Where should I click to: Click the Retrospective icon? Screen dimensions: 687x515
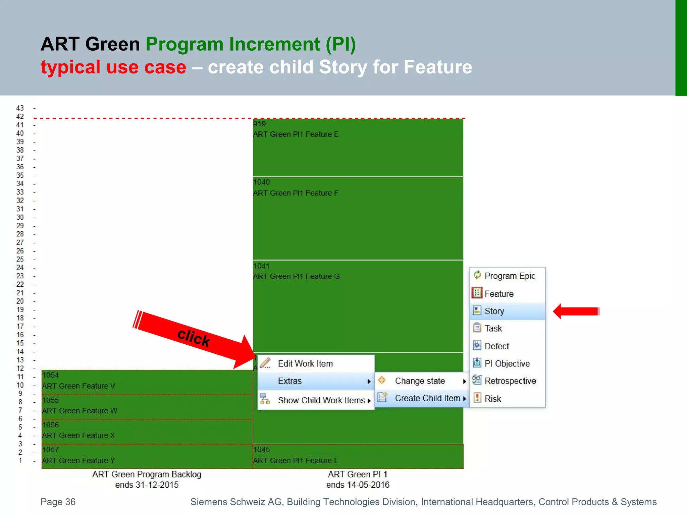tap(477, 380)
